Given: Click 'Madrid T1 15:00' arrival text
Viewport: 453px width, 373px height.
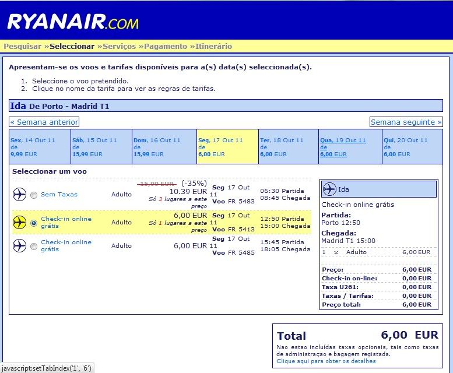Looking at the screenshot, I should (349, 241).
